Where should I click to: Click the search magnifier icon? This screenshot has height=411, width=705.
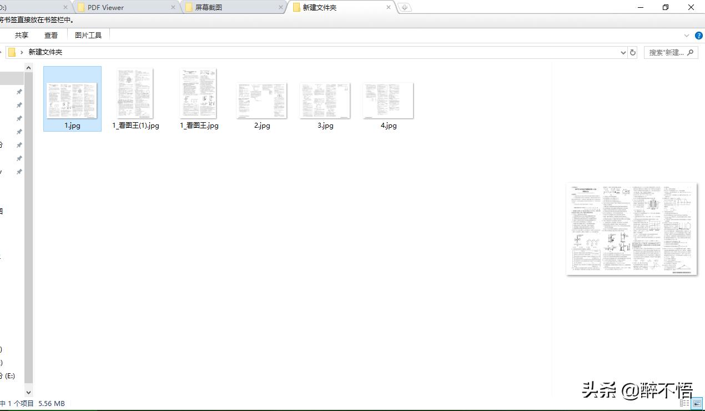tap(691, 52)
